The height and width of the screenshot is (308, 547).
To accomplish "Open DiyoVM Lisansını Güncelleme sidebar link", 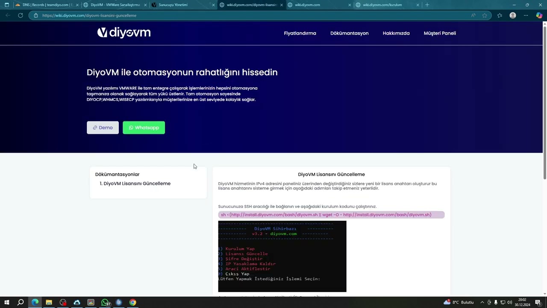I will 137,184.
